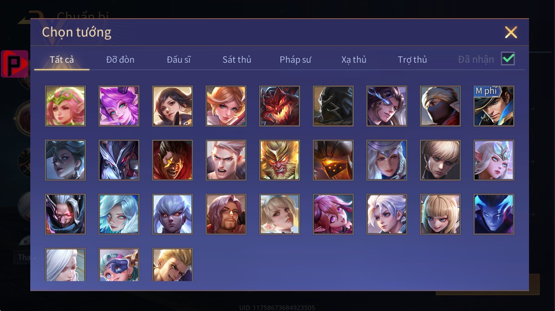Click the red P icon at left edge
Screen dimensions: 555x311
(x=15, y=64)
